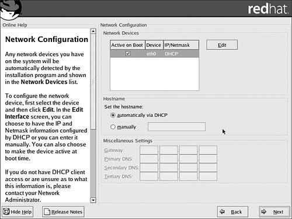Click the help panel scroll down arrow
The height and width of the screenshot is (219, 292).
click(93, 200)
